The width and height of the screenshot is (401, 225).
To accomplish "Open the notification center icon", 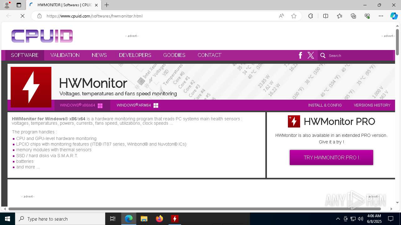I will (x=391, y=219).
